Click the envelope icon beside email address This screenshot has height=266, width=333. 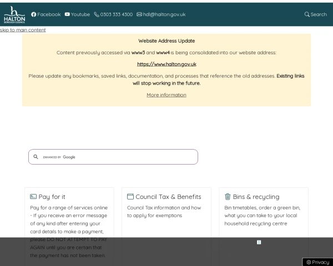point(139,14)
